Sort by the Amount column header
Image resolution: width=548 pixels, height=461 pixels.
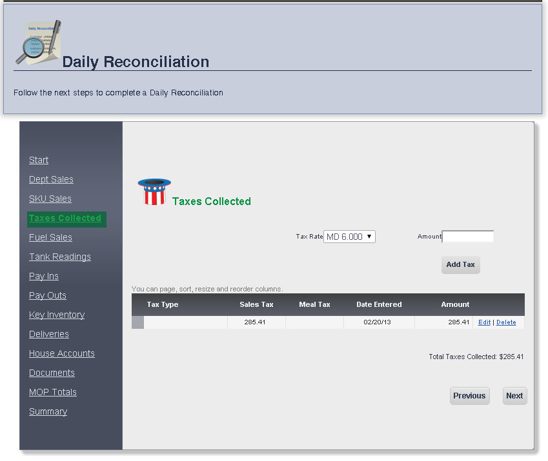click(455, 304)
